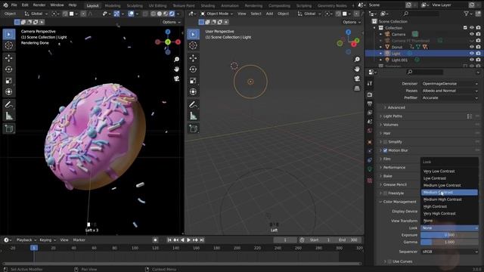
Task: Open the timeline Playback menu button
Action: click(x=26, y=240)
